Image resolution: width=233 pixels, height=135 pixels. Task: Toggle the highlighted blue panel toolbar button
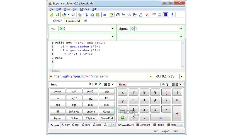(x=166, y=15)
